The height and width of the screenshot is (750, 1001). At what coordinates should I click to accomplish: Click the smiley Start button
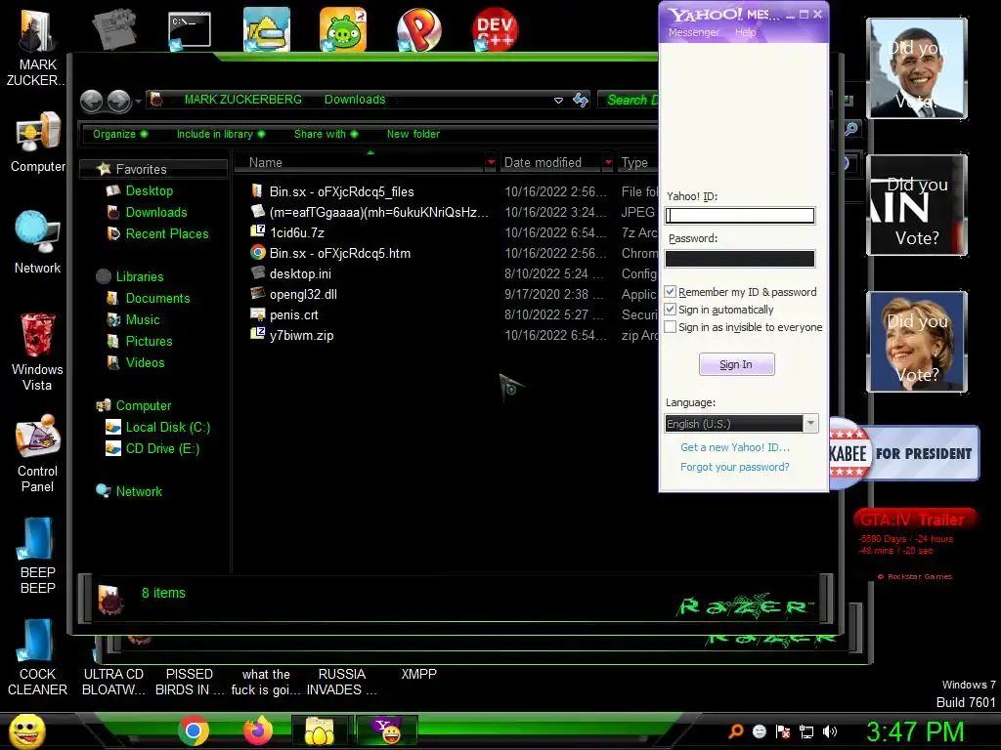click(27, 730)
